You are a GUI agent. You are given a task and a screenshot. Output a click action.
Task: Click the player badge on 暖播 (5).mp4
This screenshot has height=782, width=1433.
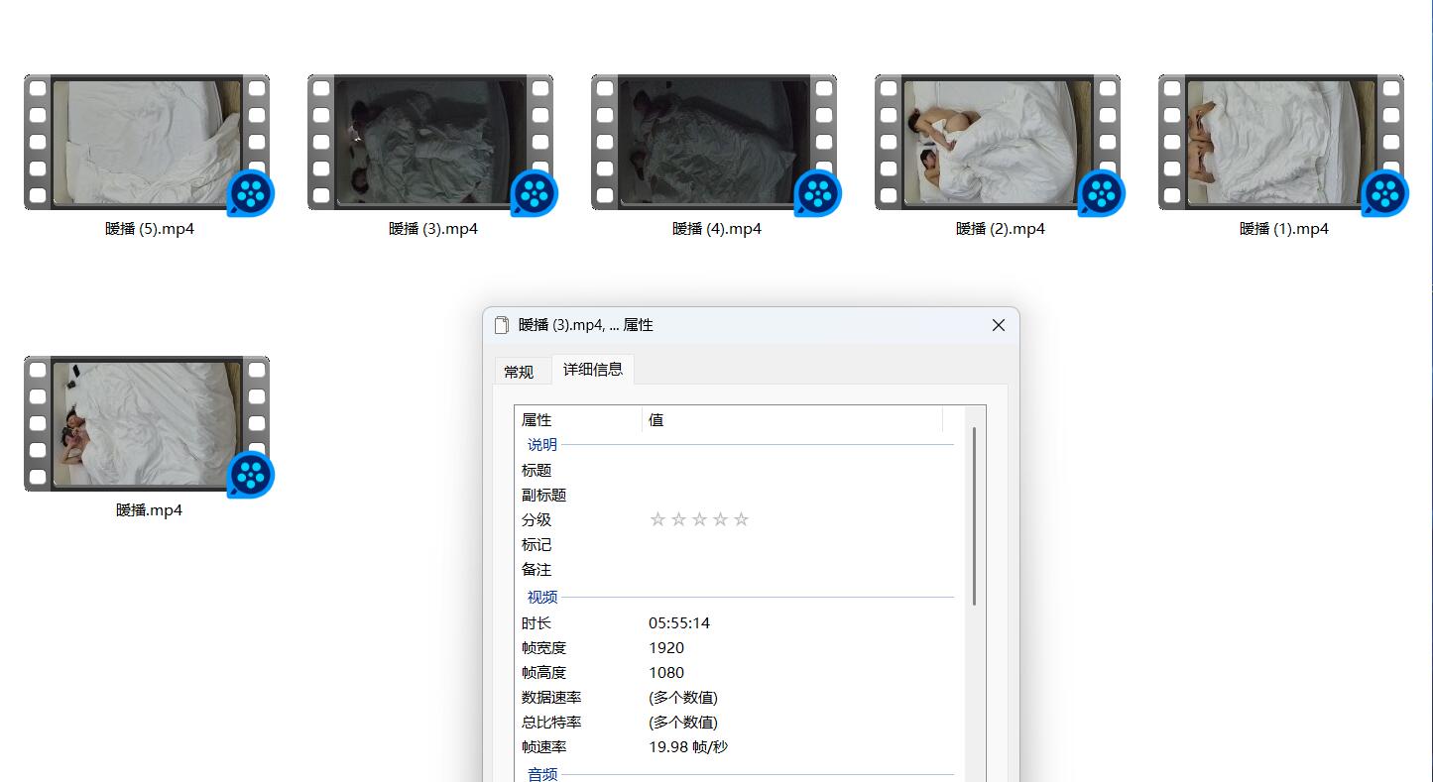point(250,193)
